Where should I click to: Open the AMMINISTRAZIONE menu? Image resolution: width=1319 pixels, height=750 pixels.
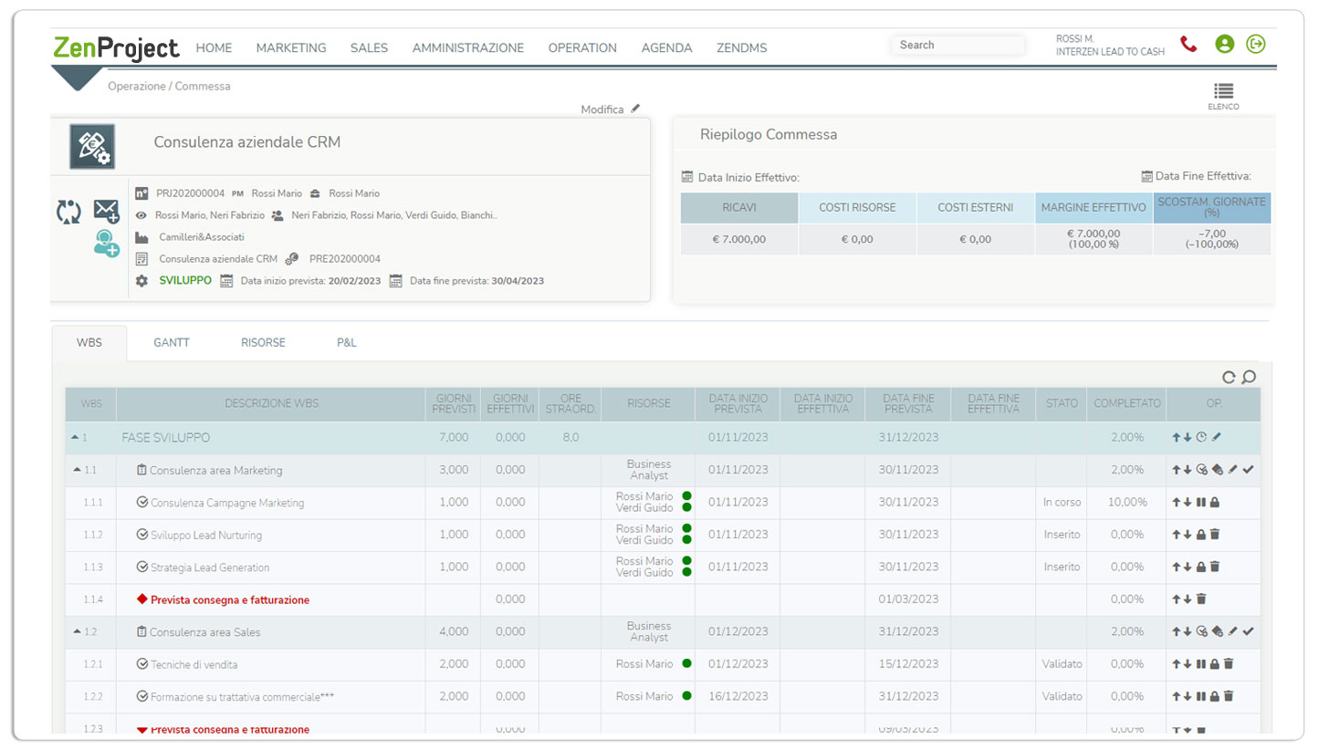tap(468, 48)
